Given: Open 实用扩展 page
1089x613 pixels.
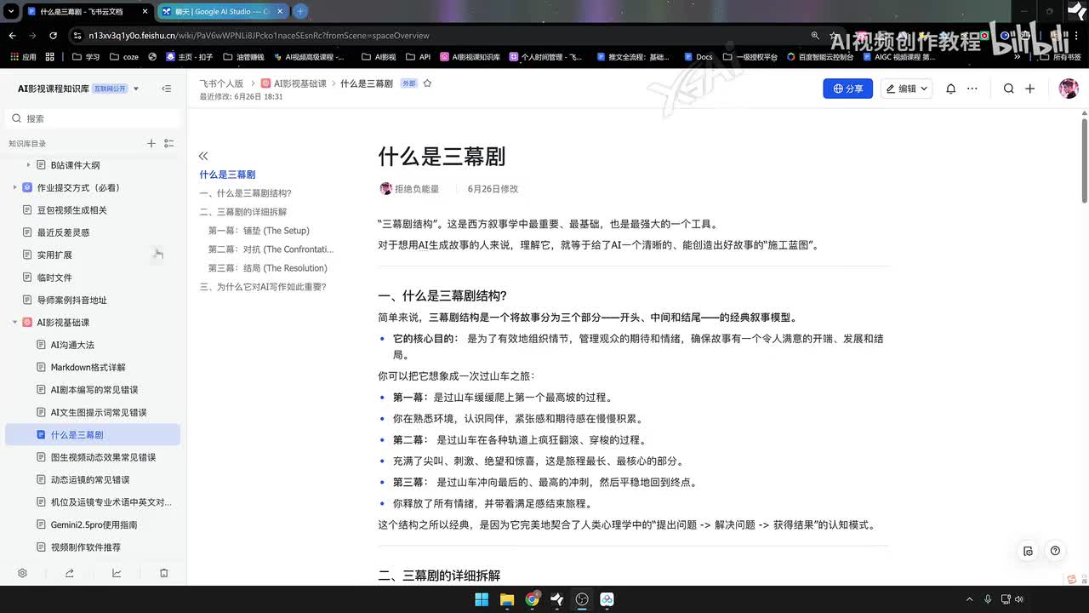Looking at the screenshot, I should (x=54, y=255).
